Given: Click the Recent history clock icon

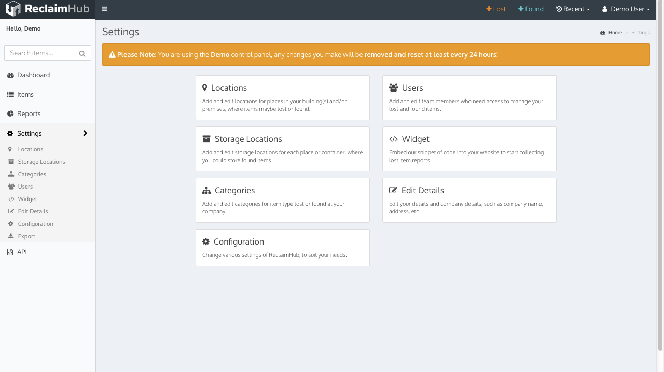Looking at the screenshot, I should point(559,9).
